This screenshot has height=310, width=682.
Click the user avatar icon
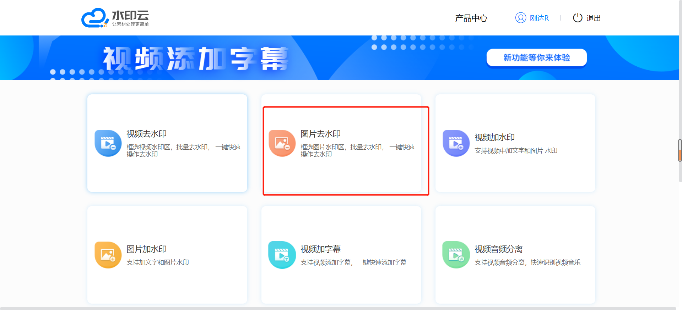coord(520,18)
